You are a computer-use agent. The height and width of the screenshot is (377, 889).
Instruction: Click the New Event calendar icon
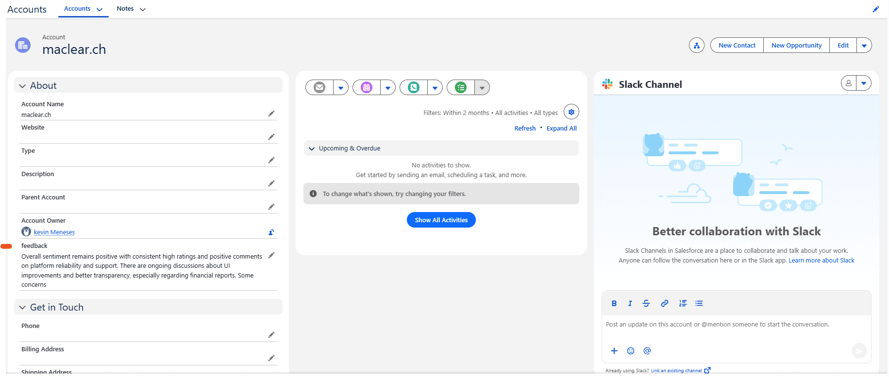367,87
